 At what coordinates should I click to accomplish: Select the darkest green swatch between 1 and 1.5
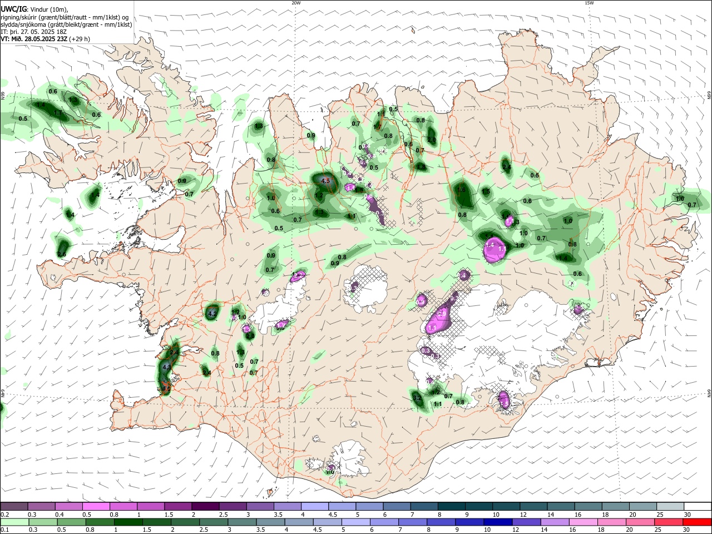point(128,522)
